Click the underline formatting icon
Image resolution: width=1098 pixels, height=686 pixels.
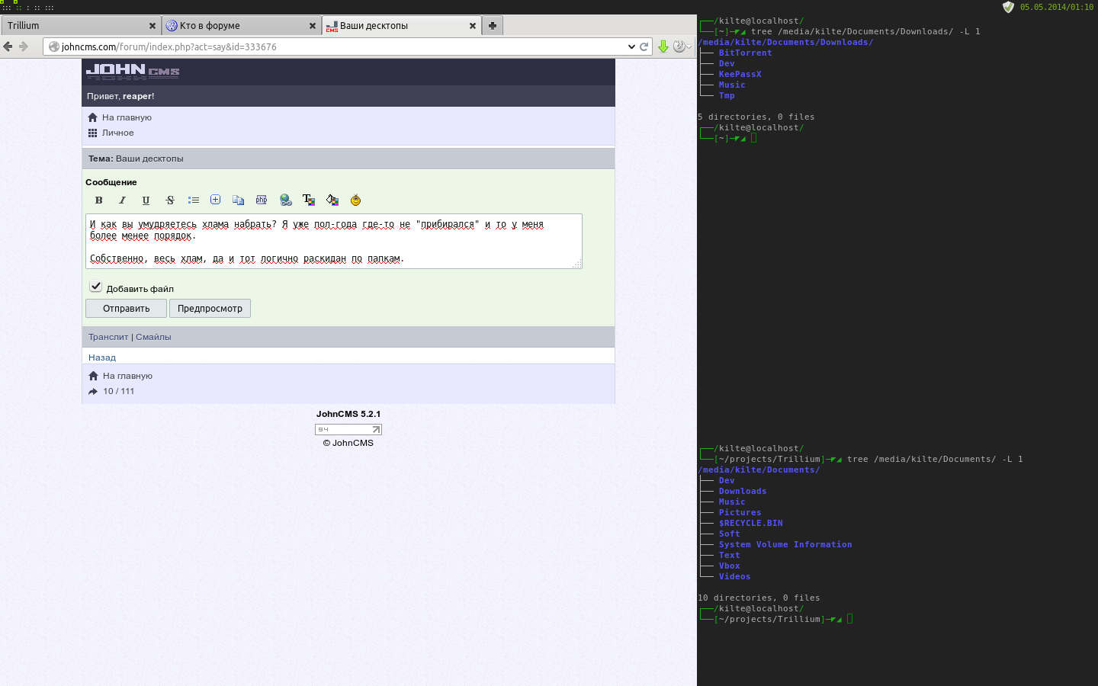pos(146,200)
